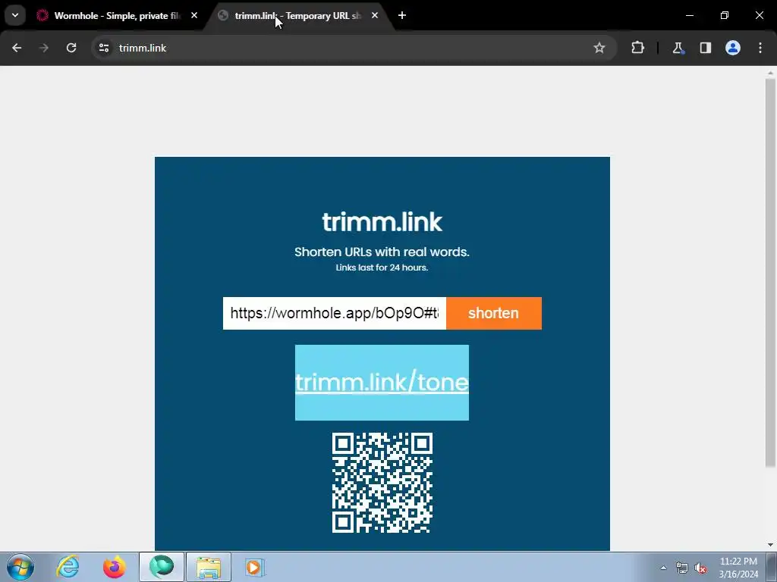Switch to the Wormhole tab
The image size is (777, 582).
118,16
